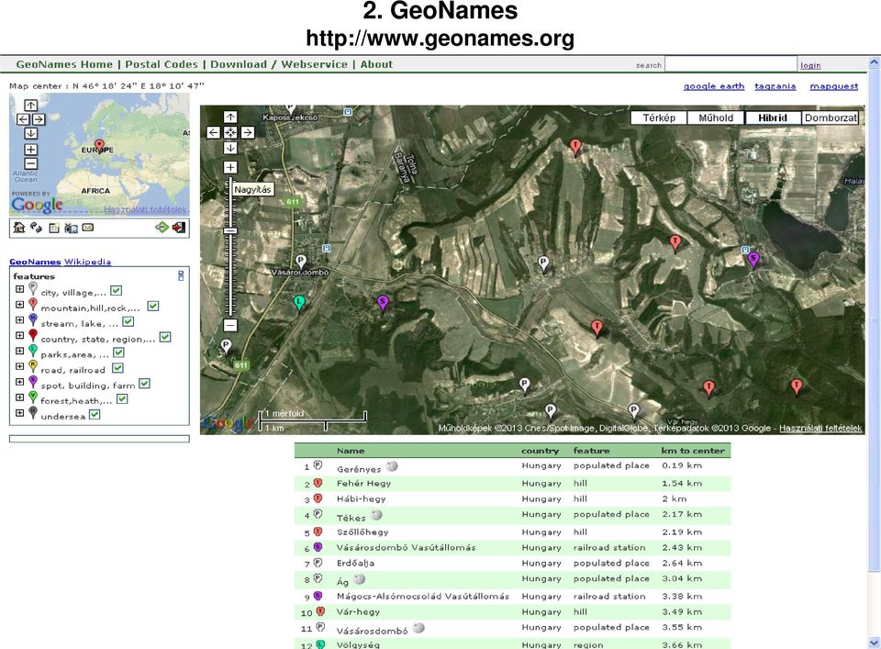Viewport: 881px width, 649px height.
Task: Switch the map to Domborzat view
Action: coord(831,118)
